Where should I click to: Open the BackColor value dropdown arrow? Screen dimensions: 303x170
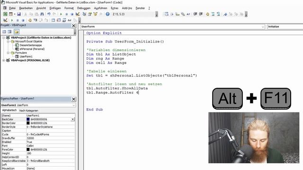(x=72, y=119)
